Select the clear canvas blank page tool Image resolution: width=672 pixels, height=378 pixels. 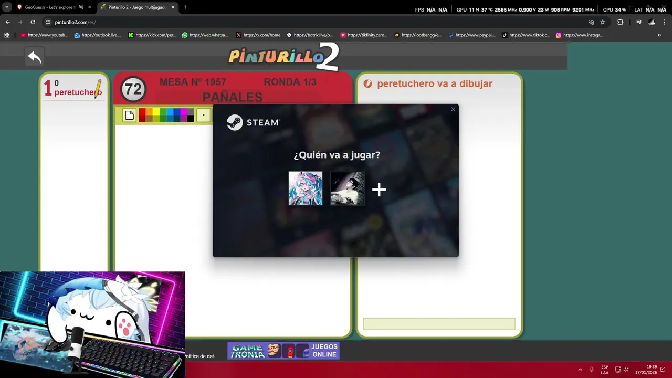point(129,115)
